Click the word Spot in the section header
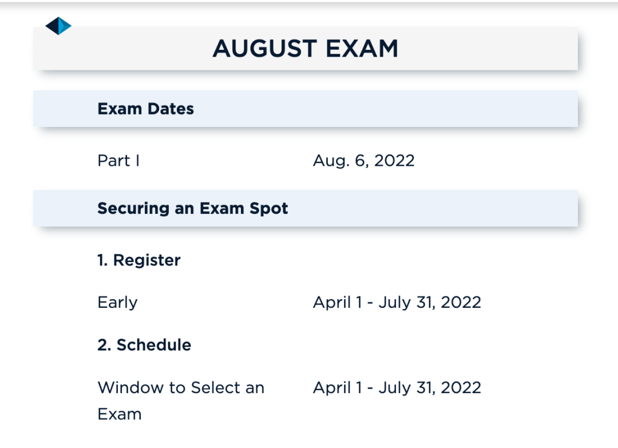The width and height of the screenshot is (618, 448). point(269,208)
